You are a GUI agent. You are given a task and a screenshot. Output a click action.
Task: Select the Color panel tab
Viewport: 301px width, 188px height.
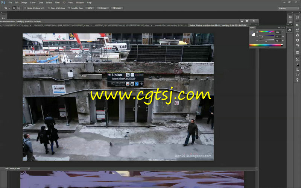(252, 27)
